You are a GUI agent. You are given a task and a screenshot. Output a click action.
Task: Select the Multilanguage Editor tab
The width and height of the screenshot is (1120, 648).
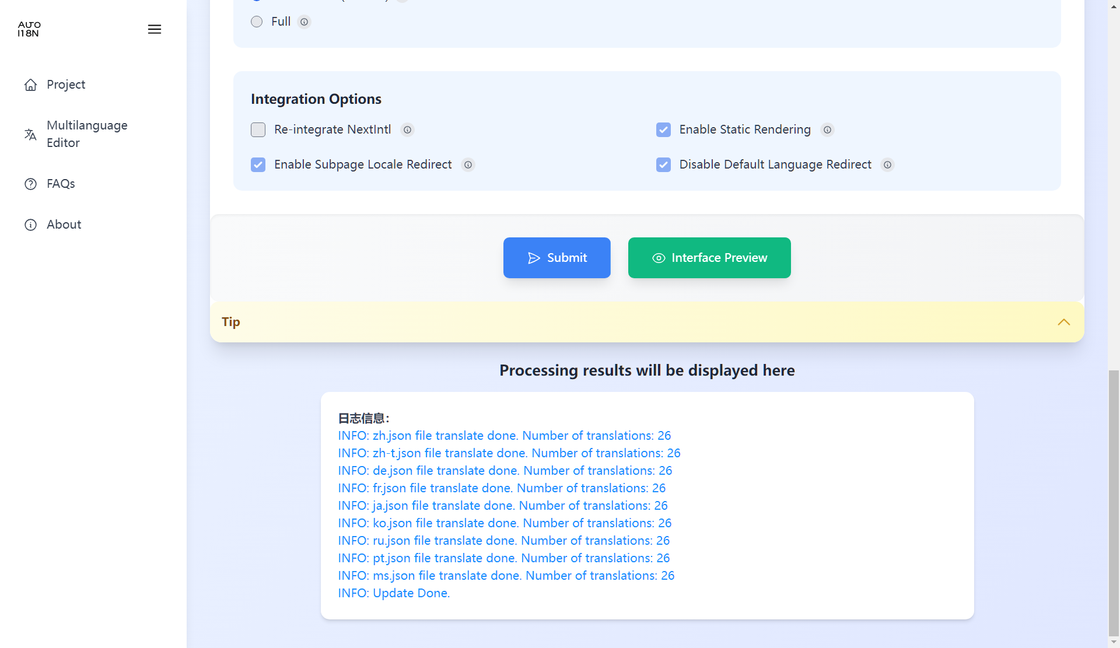(87, 134)
